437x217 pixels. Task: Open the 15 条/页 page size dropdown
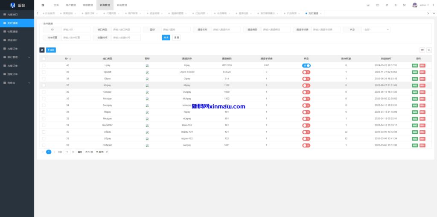[x=102, y=152]
